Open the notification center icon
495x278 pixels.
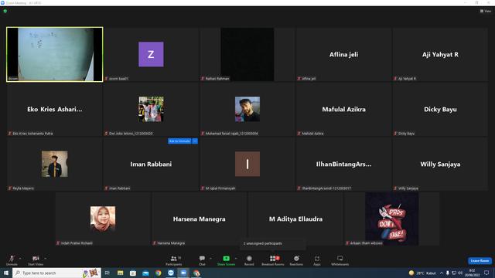(486, 273)
